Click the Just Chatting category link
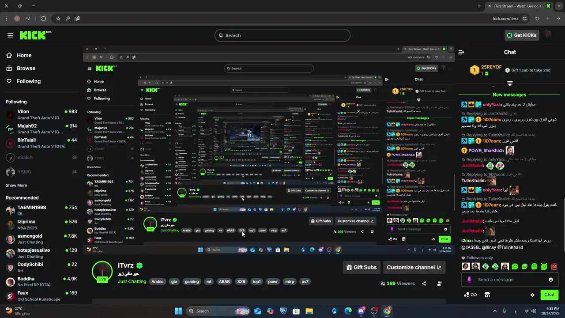Image resolution: width=565 pixels, height=318 pixels. (x=132, y=281)
